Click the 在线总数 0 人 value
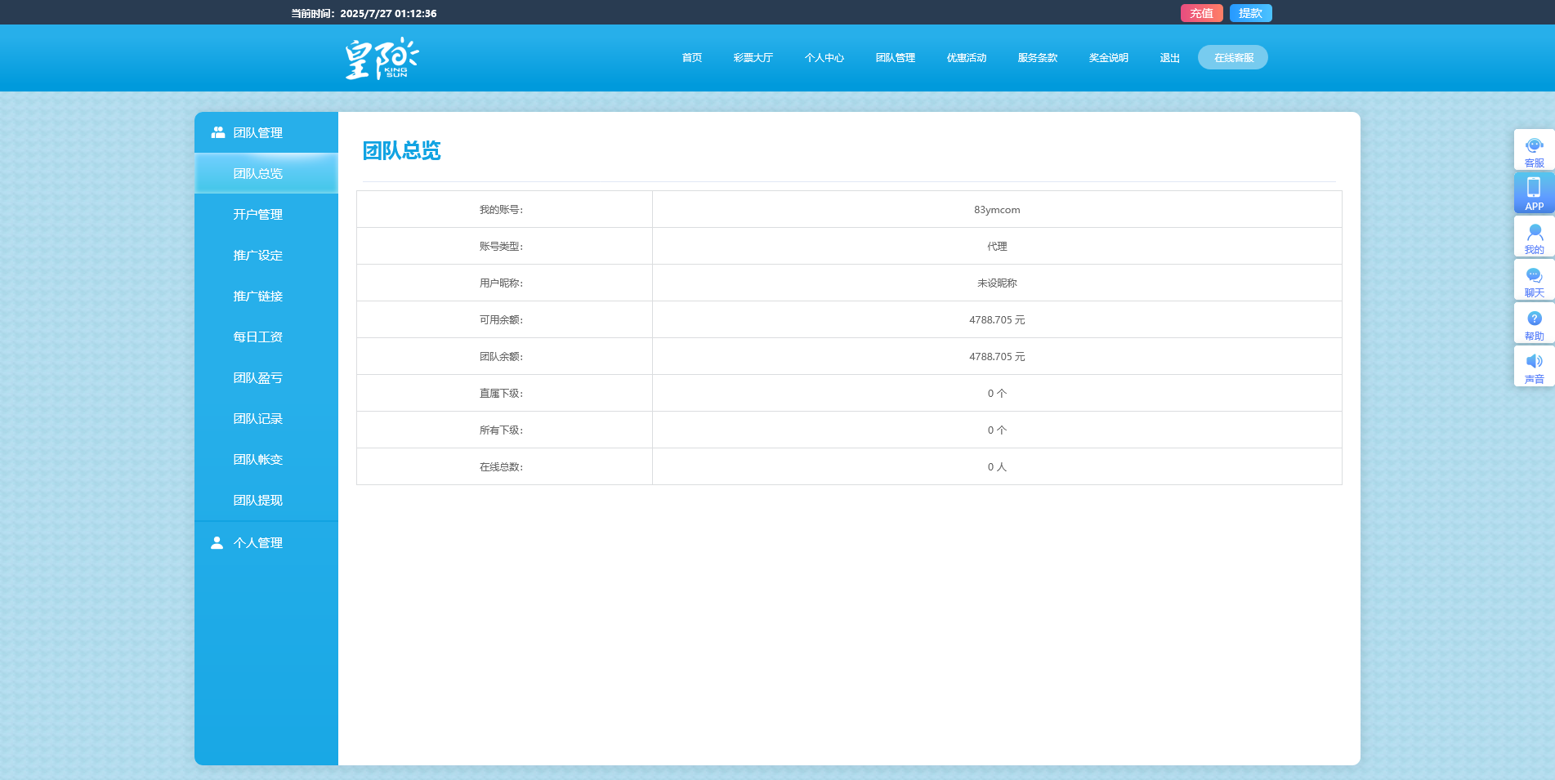This screenshot has height=780, width=1555. pos(997,467)
